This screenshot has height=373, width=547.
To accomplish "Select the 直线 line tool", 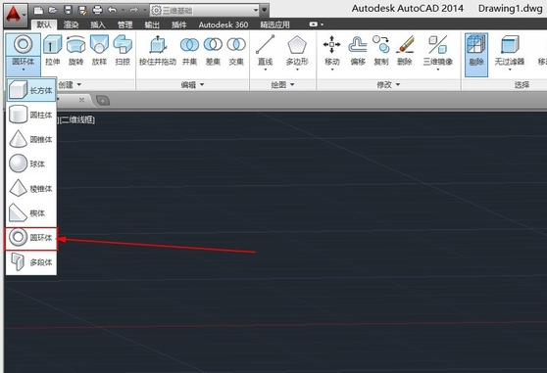I will click(265, 51).
